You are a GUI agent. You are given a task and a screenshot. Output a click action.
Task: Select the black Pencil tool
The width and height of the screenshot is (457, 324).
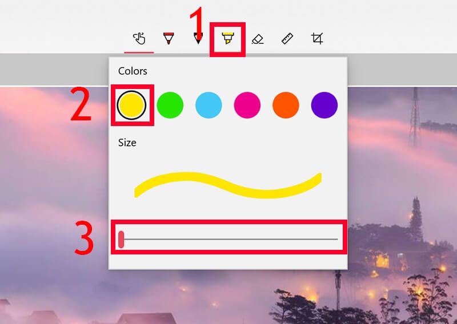tap(198, 38)
